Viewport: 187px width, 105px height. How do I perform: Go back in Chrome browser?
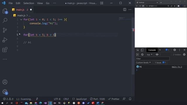(x=137, y=6)
